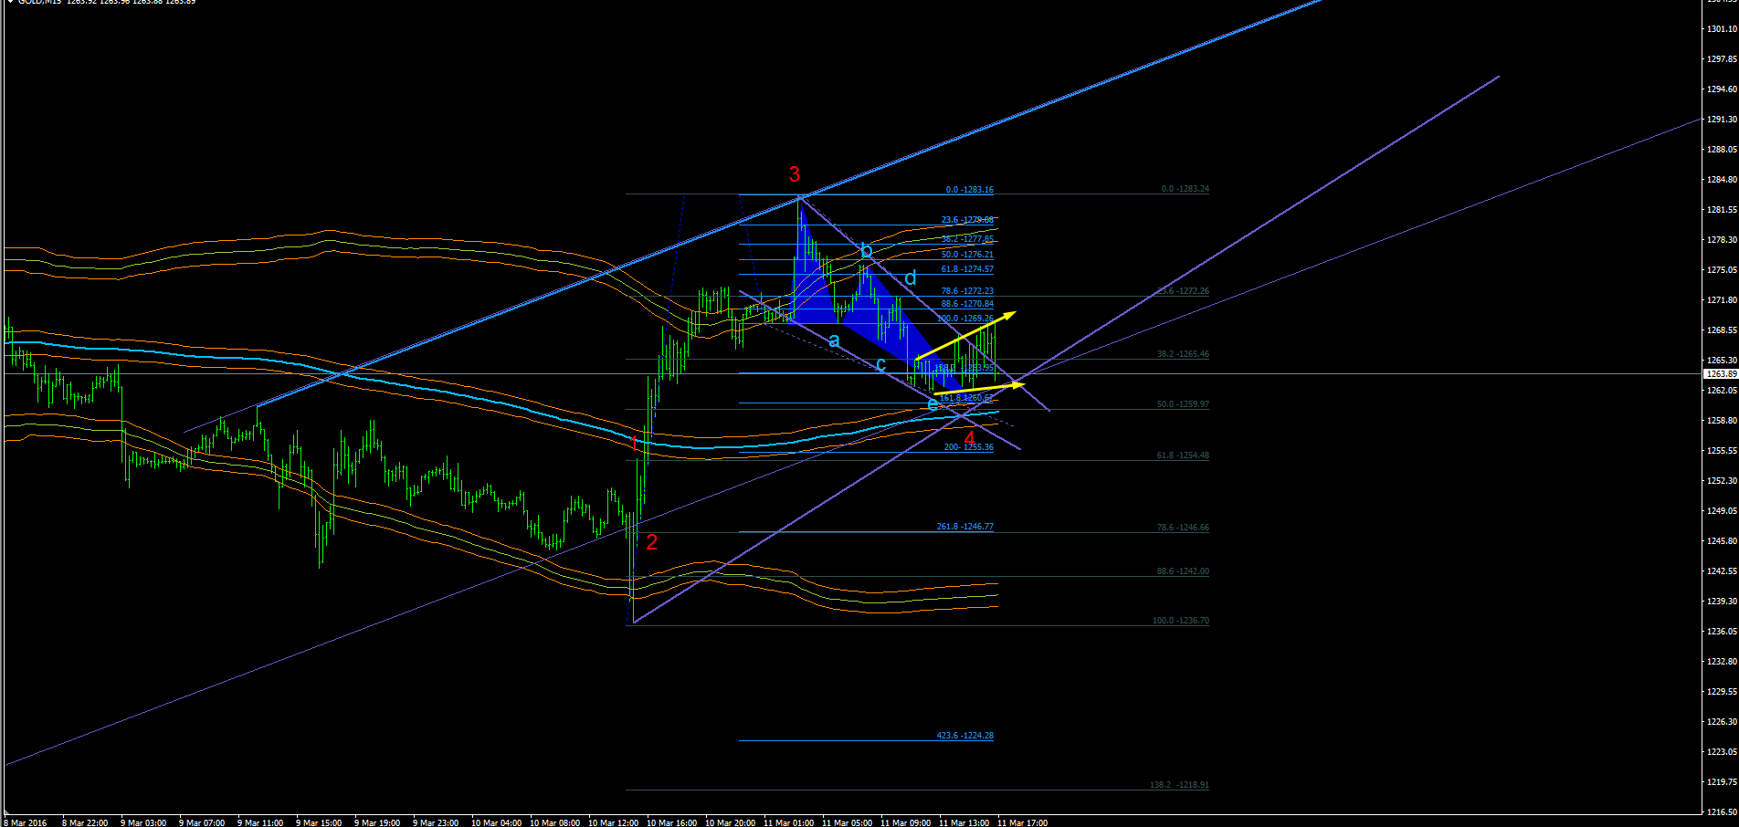Screen dimensions: 1739x827
Task: Select the blue wave label d
Action: coord(911,278)
